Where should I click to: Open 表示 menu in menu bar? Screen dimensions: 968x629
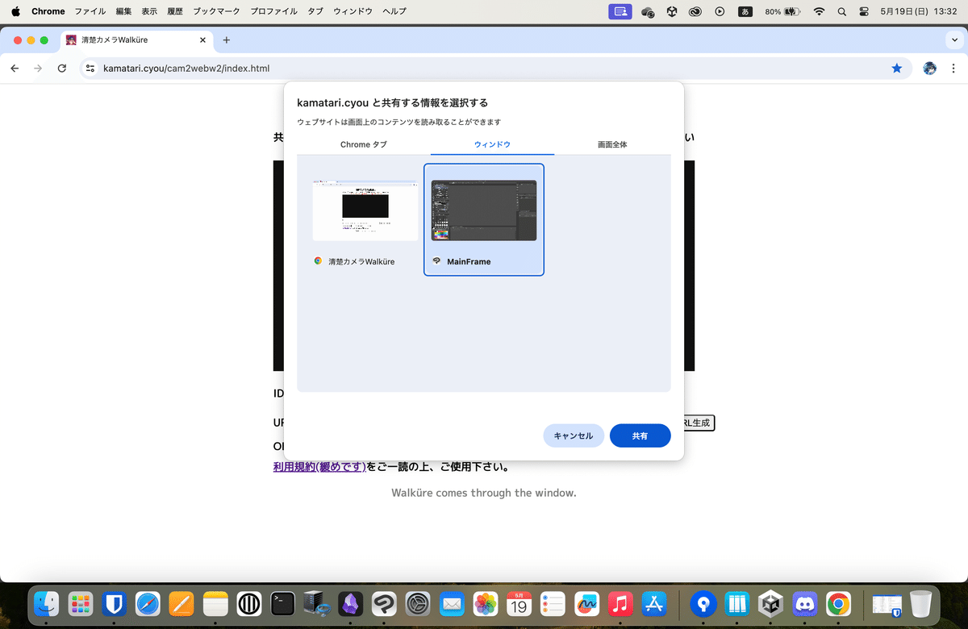149,11
